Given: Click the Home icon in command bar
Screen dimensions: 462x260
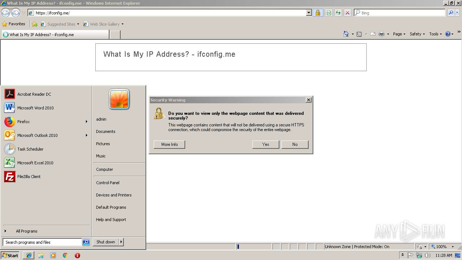Looking at the screenshot, I should tap(346, 34).
